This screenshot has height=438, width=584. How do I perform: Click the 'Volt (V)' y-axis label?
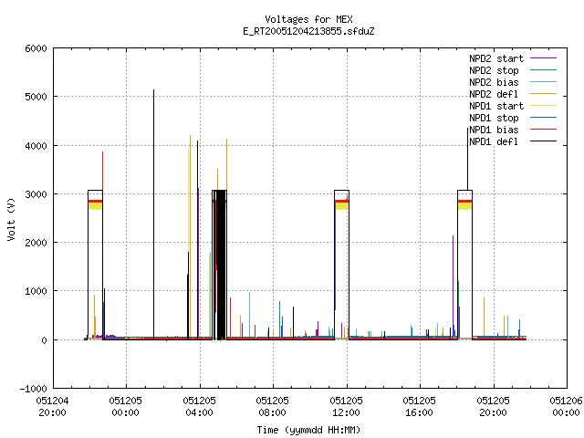pyautogui.click(x=11, y=219)
